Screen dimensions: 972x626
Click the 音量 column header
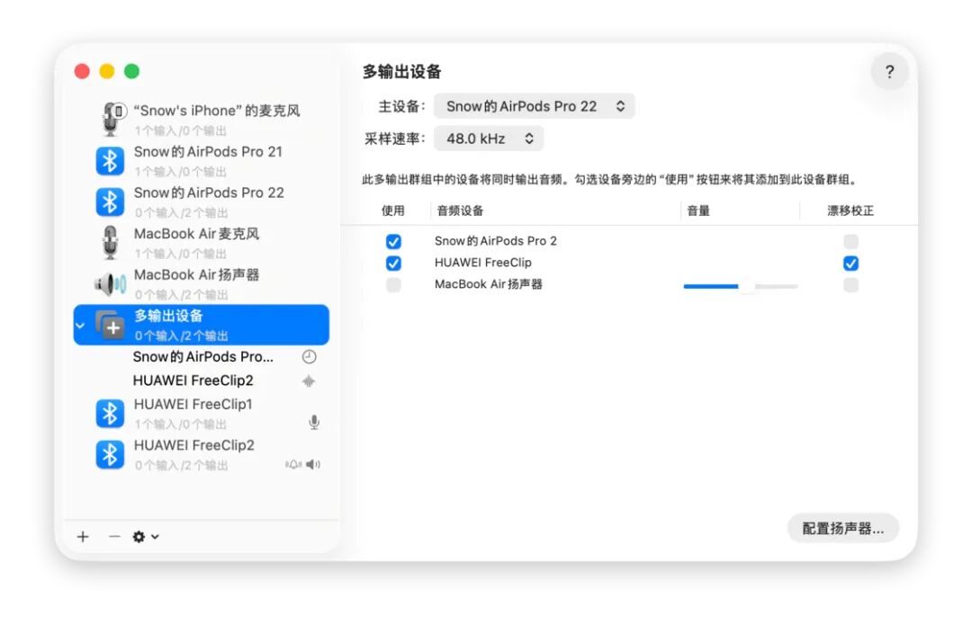[698, 210]
